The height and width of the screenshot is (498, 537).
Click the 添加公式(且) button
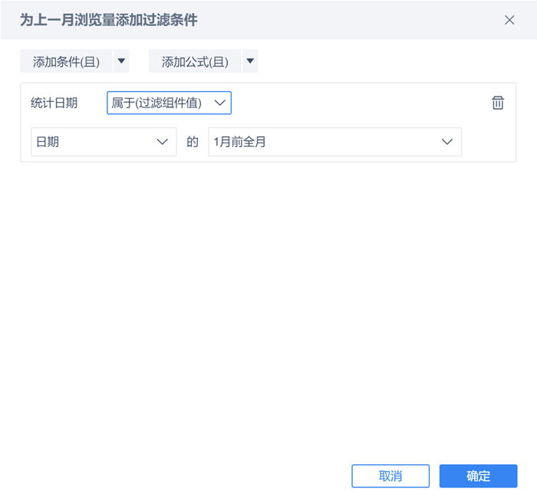click(x=195, y=61)
